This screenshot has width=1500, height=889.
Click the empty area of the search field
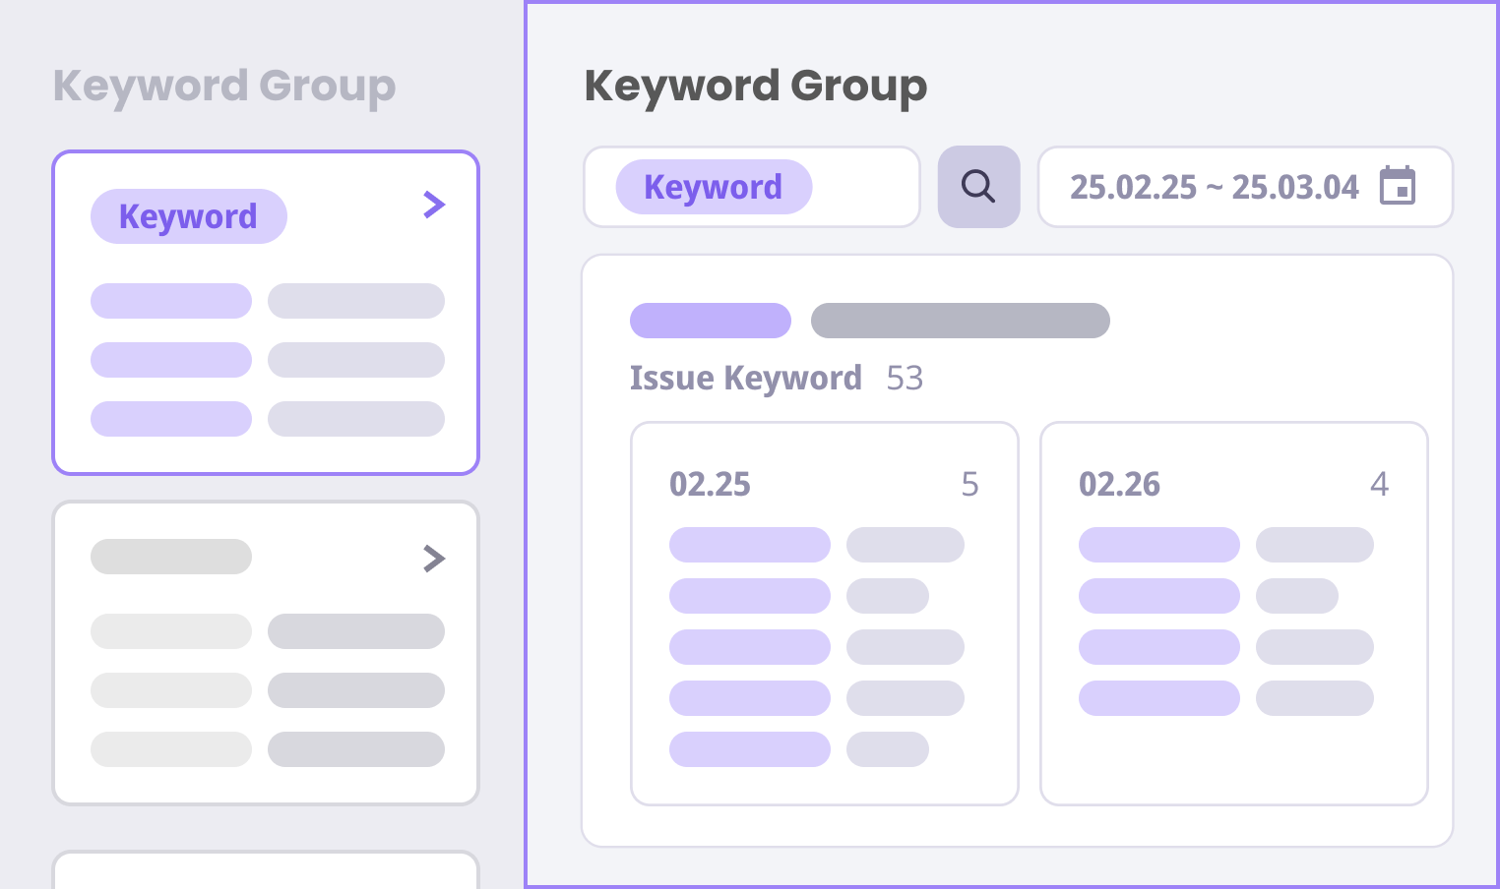[865, 187]
